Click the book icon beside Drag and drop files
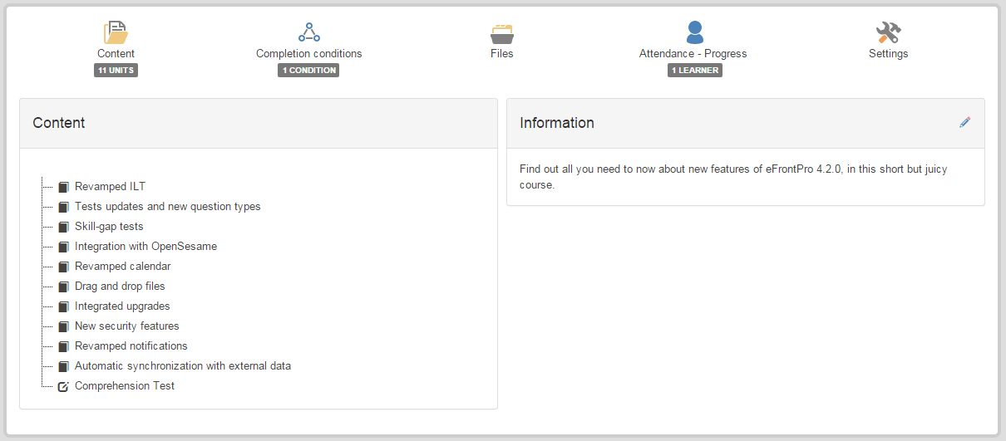This screenshot has width=1006, height=441. (63, 287)
